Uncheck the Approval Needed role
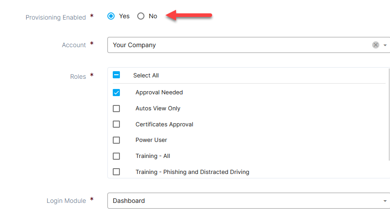The height and width of the screenshot is (214, 390). [x=116, y=93]
